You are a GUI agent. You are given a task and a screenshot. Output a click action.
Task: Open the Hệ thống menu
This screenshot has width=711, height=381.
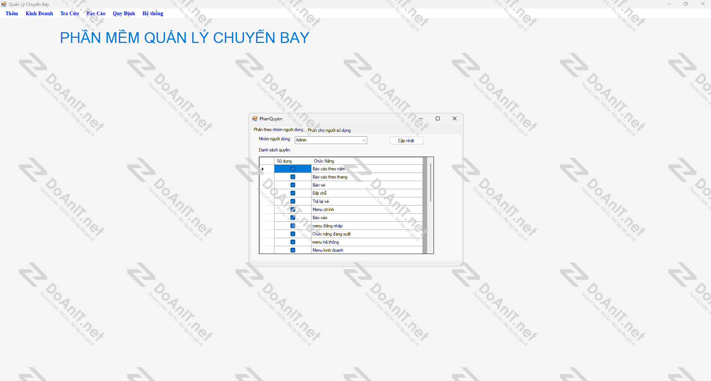click(x=153, y=13)
